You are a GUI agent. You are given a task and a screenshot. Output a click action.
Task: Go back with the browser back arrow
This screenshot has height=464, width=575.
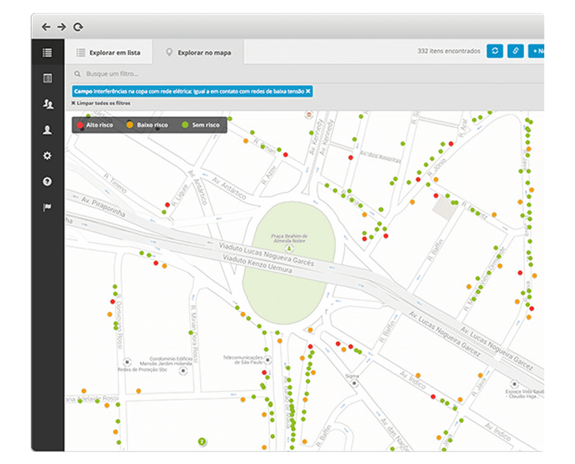coord(46,27)
